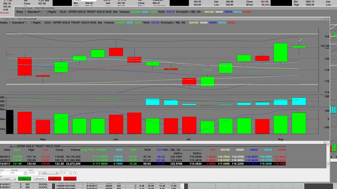Click EnvUpDn indicator in weekly chart header
This screenshot has width=337, height=189.
coord(167,23)
